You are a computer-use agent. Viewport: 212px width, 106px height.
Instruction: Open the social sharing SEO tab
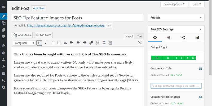[183, 37]
